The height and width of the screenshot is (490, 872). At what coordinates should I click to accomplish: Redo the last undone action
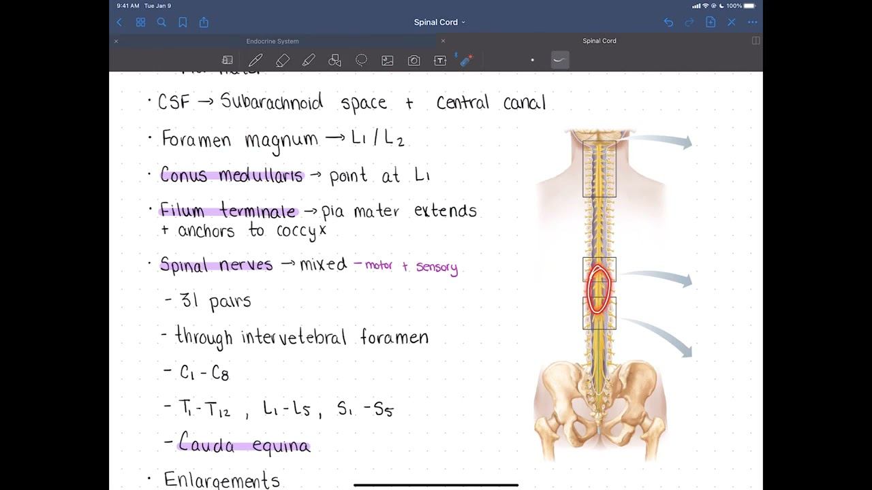tap(689, 22)
